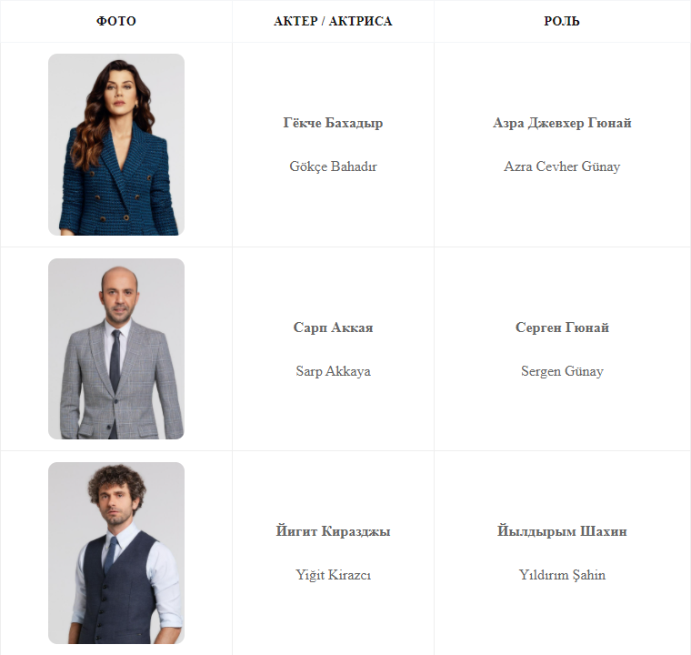Image resolution: width=691 pixels, height=655 pixels.
Task: Open the Сарп Аккая actor name
Action: (333, 327)
